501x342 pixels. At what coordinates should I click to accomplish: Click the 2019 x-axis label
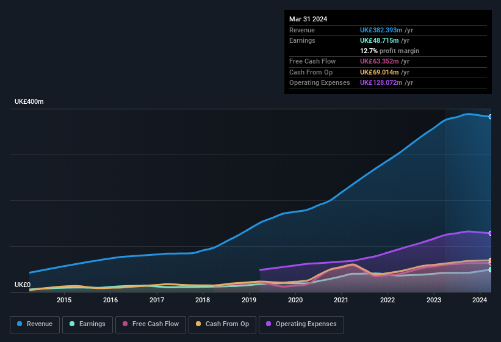[x=249, y=300]
